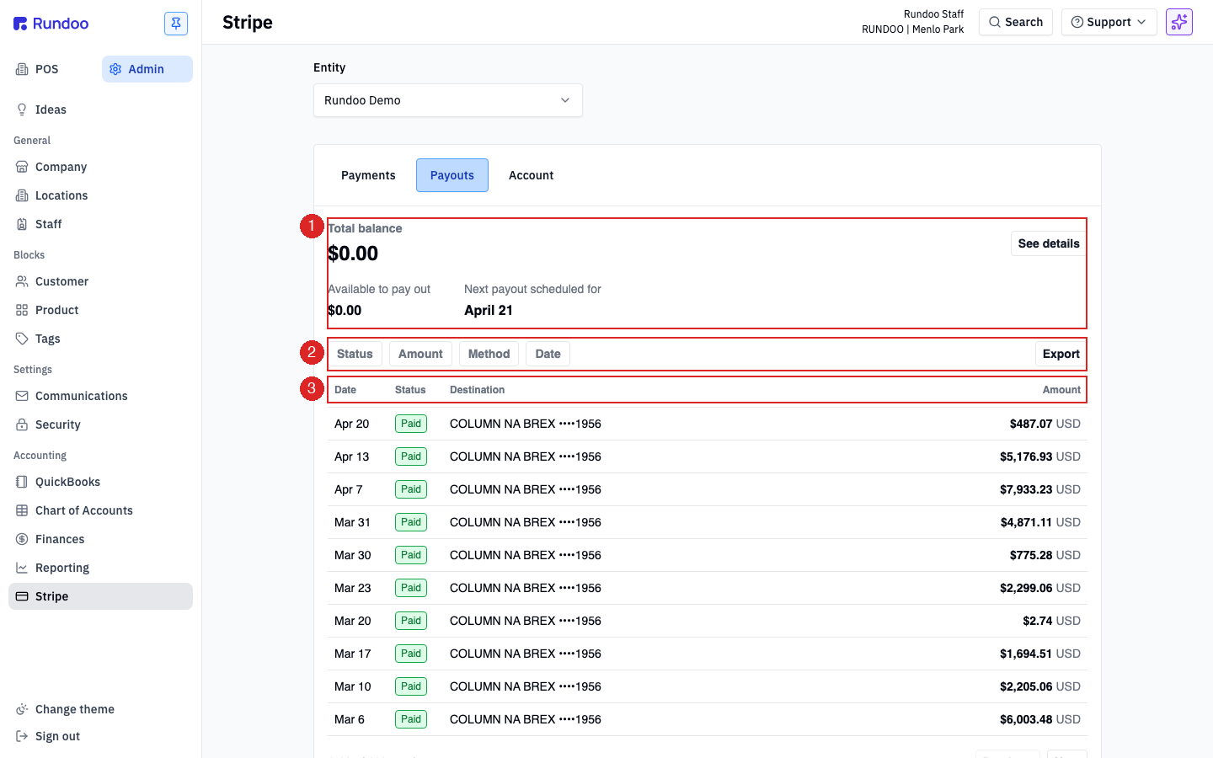Click the Security lock icon
The width and height of the screenshot is (1213, 758).
click(22, 424)
